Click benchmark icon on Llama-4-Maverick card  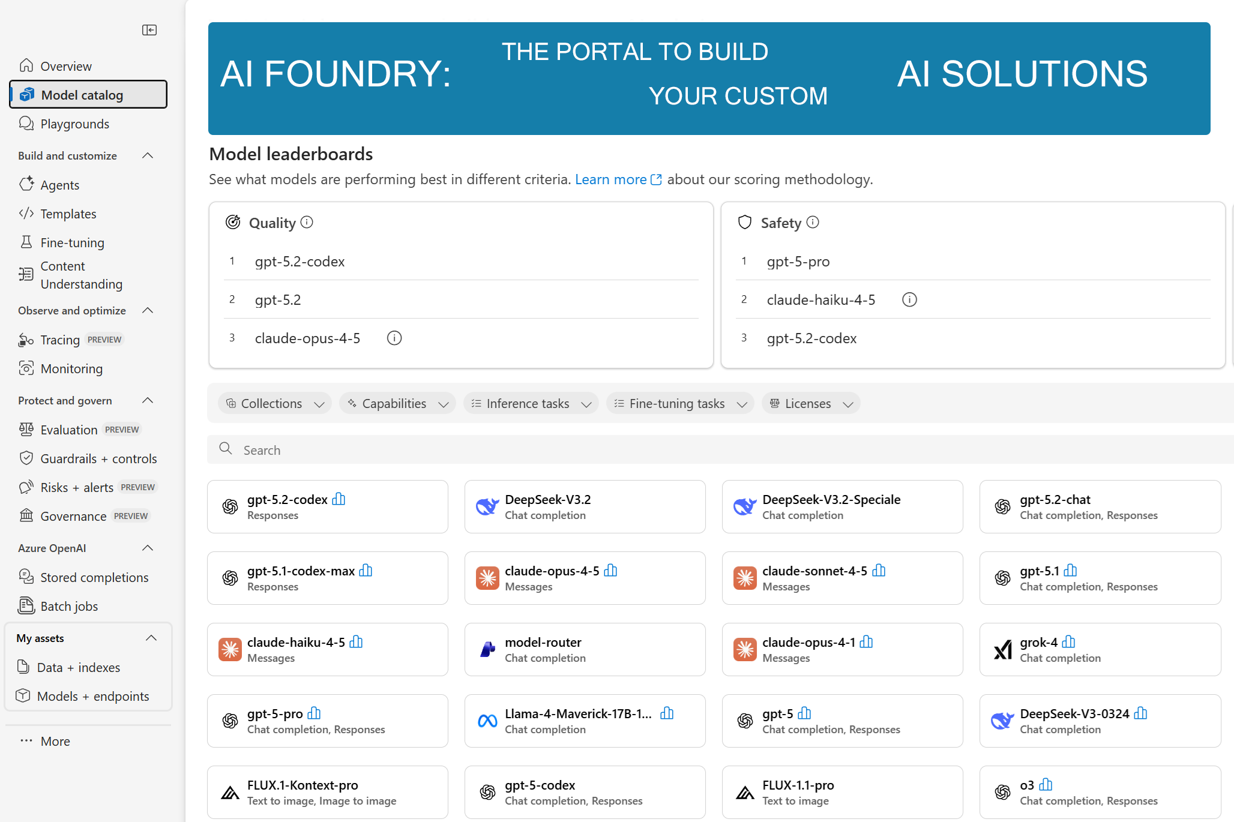667,713
